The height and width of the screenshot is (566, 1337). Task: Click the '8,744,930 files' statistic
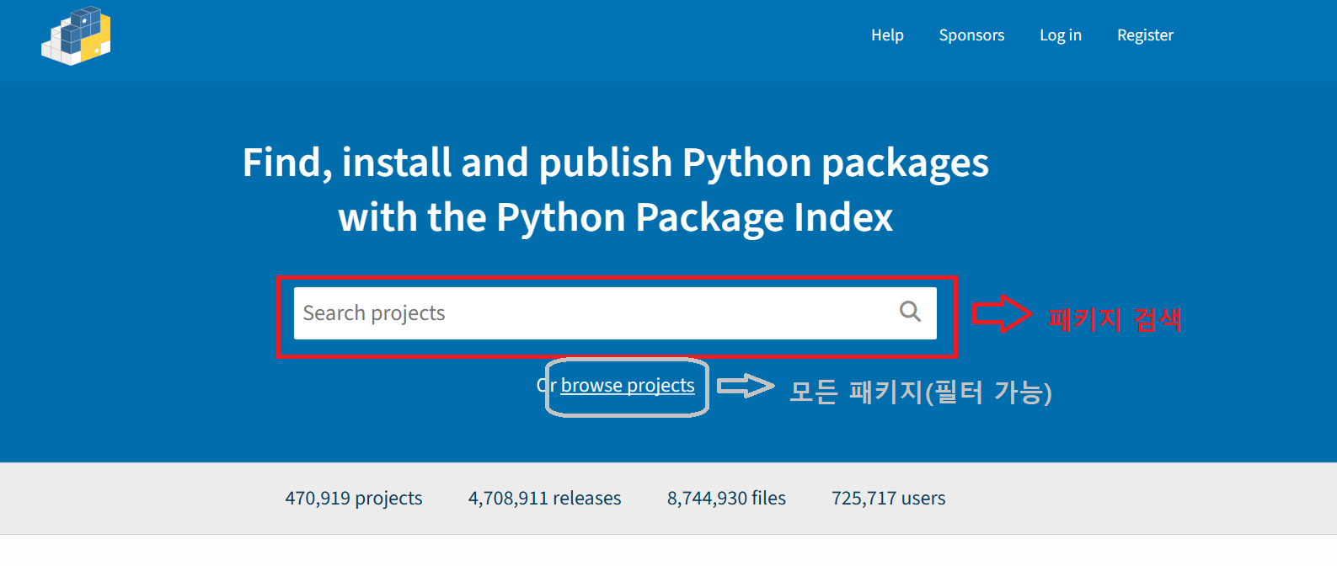click(x=726, y=498)
